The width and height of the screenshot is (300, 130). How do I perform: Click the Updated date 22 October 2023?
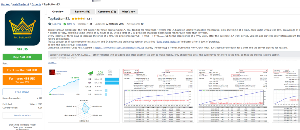coord(115,24)
